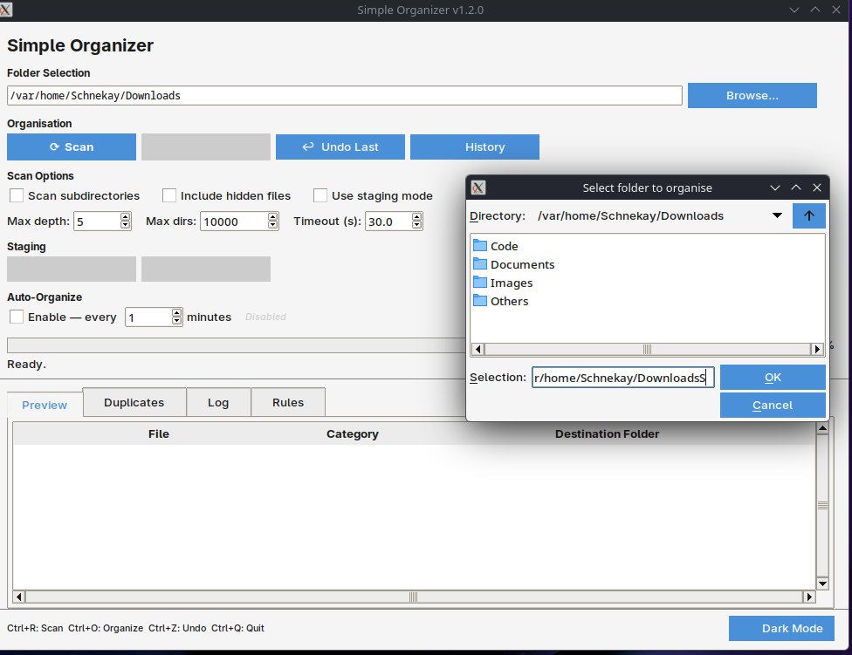Click the auto-organize minutes field
Viewport: 852px width, 655px height.
pos(148,317)
